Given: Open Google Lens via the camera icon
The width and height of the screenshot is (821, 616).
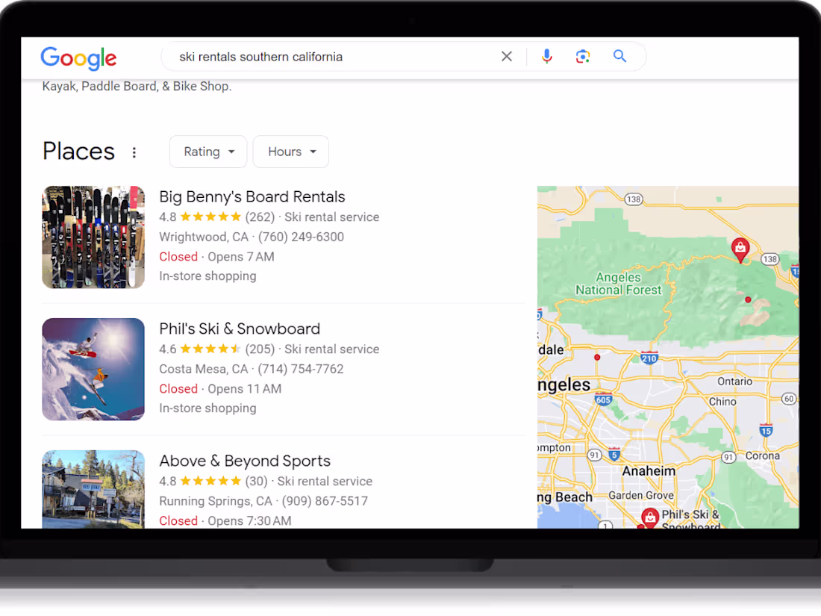Looking at the screenshot, I should (x=583, y=56).
